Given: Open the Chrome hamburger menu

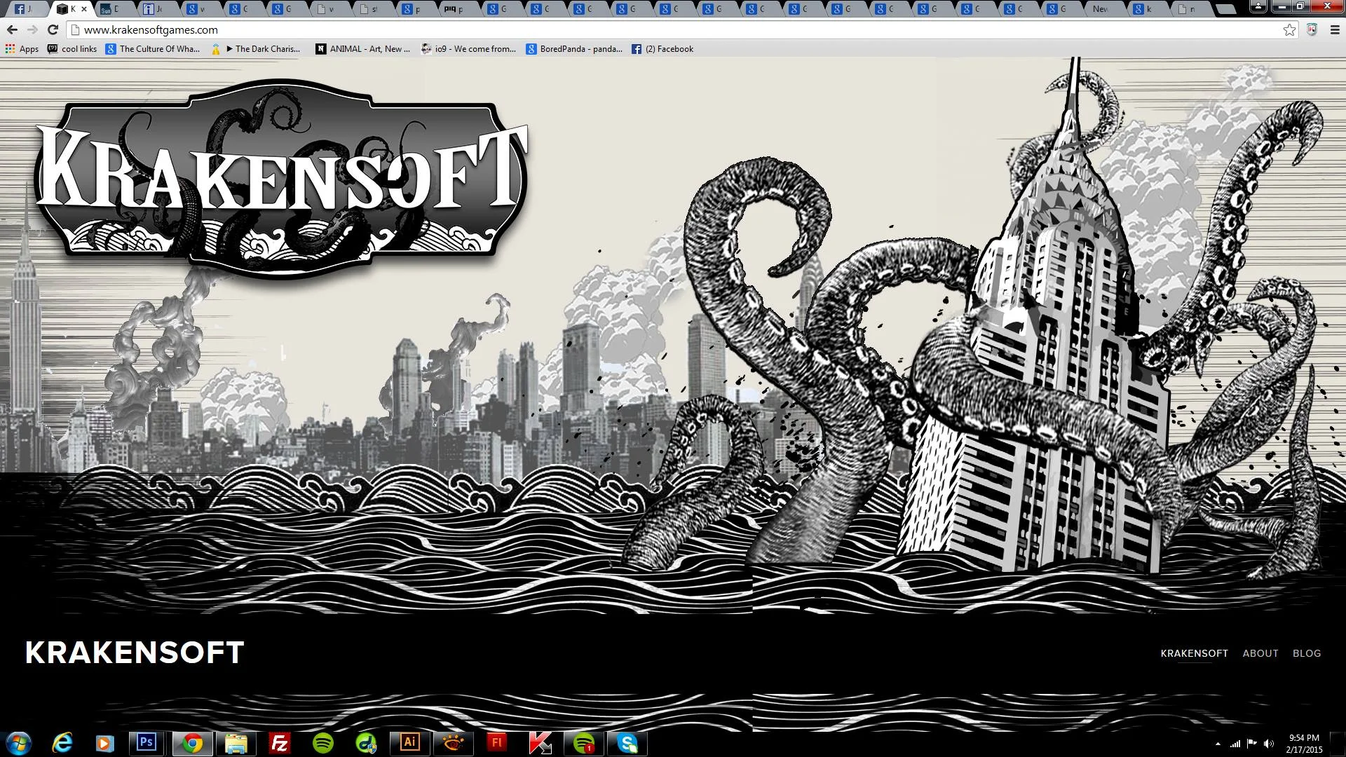Looking at the screenshot, I should click(1335, 29).
